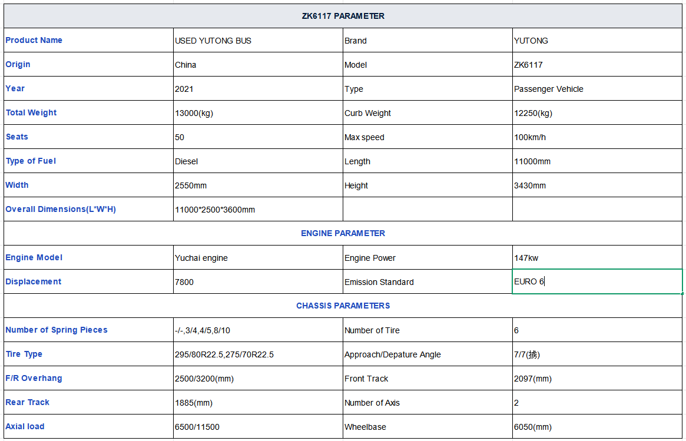Click the 6500/11500 axial load cell
The height and width of the screenshot is (441, 686).
tap(258, 426)
